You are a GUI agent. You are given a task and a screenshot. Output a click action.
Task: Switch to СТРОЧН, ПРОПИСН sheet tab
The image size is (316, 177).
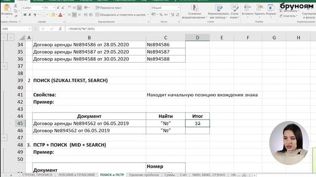37,175
